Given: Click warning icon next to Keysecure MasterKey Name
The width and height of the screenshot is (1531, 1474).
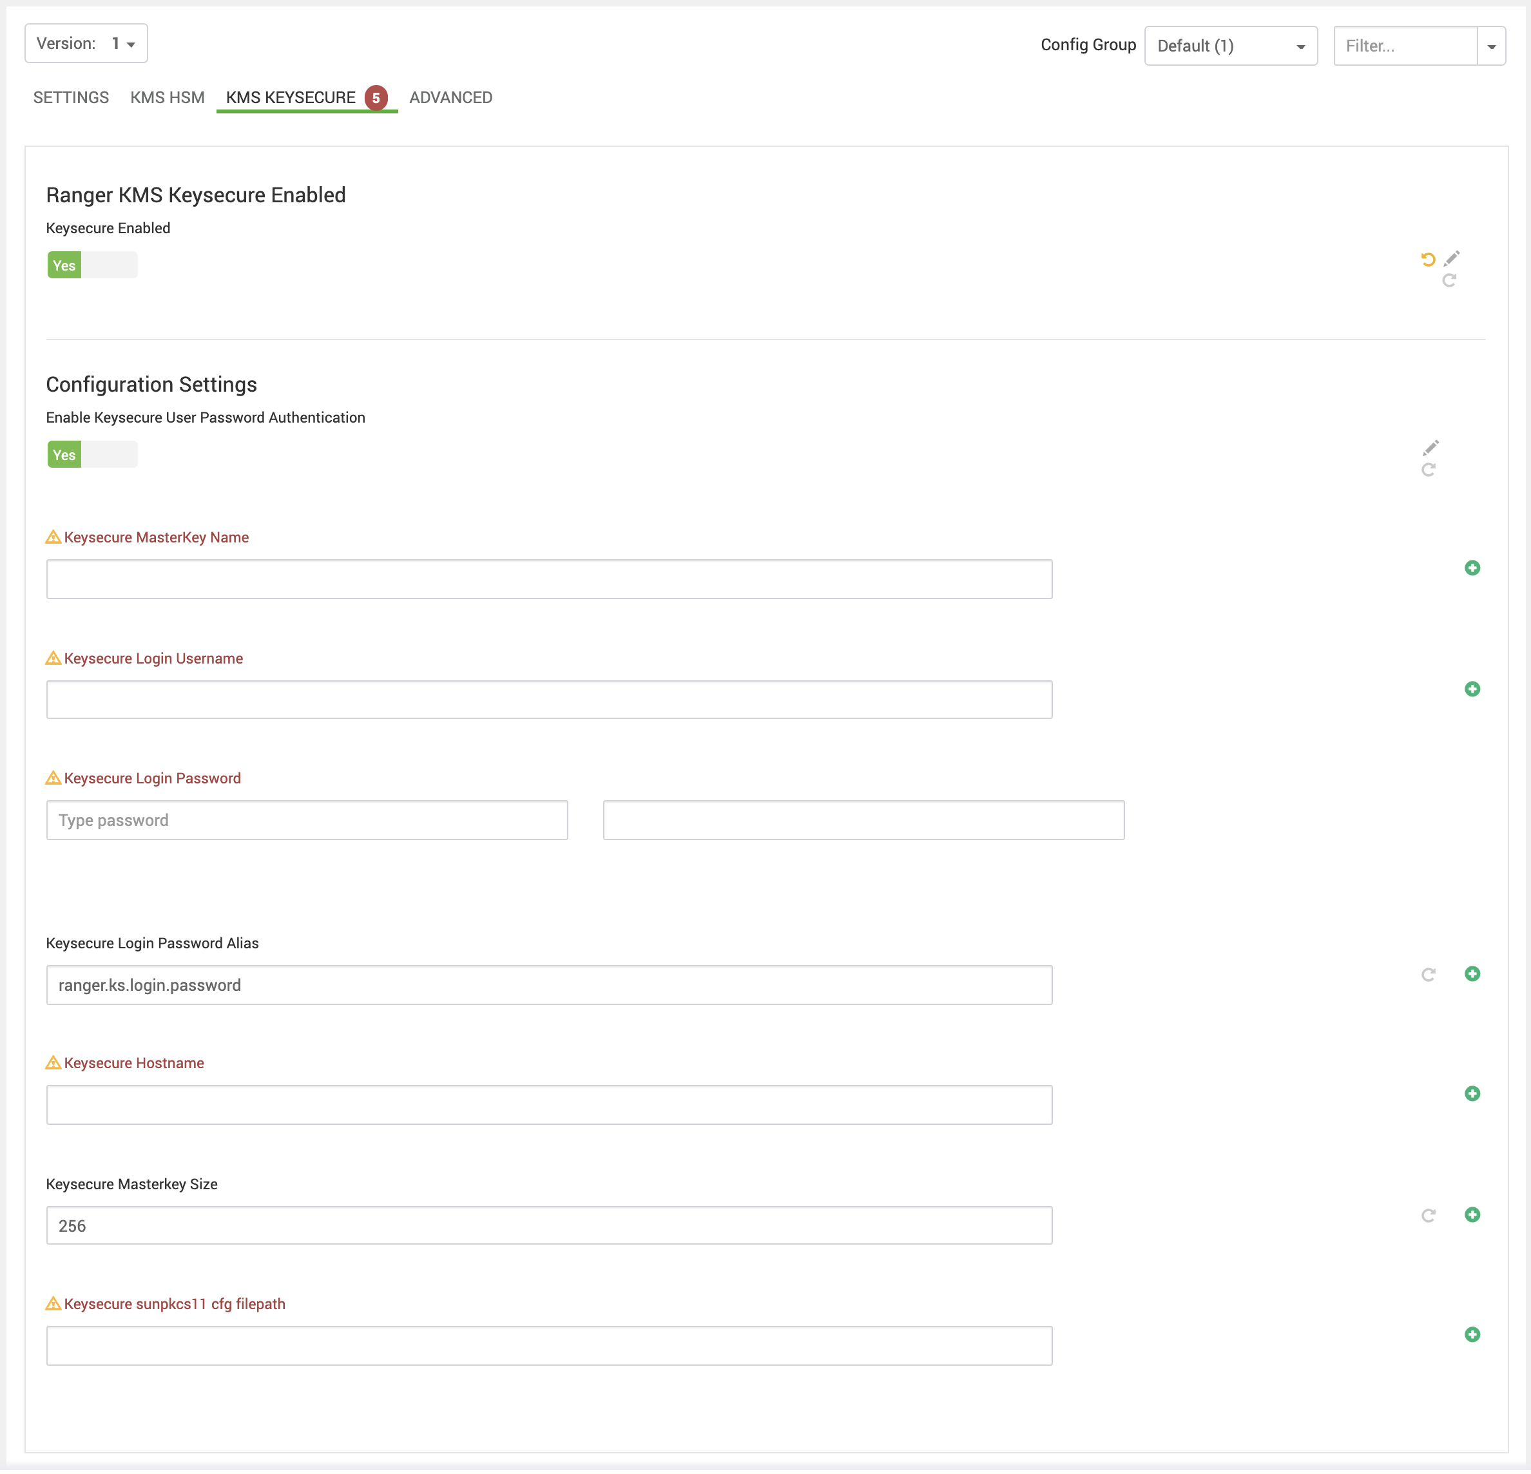Looking at the screenshot, I should click(53, 538).
